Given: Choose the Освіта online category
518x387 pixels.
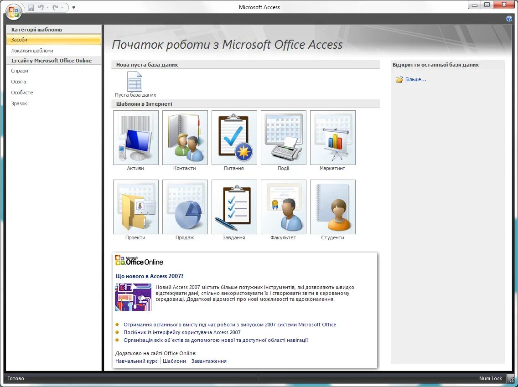Looking at the screenshot, I should [x=53, y=82].
